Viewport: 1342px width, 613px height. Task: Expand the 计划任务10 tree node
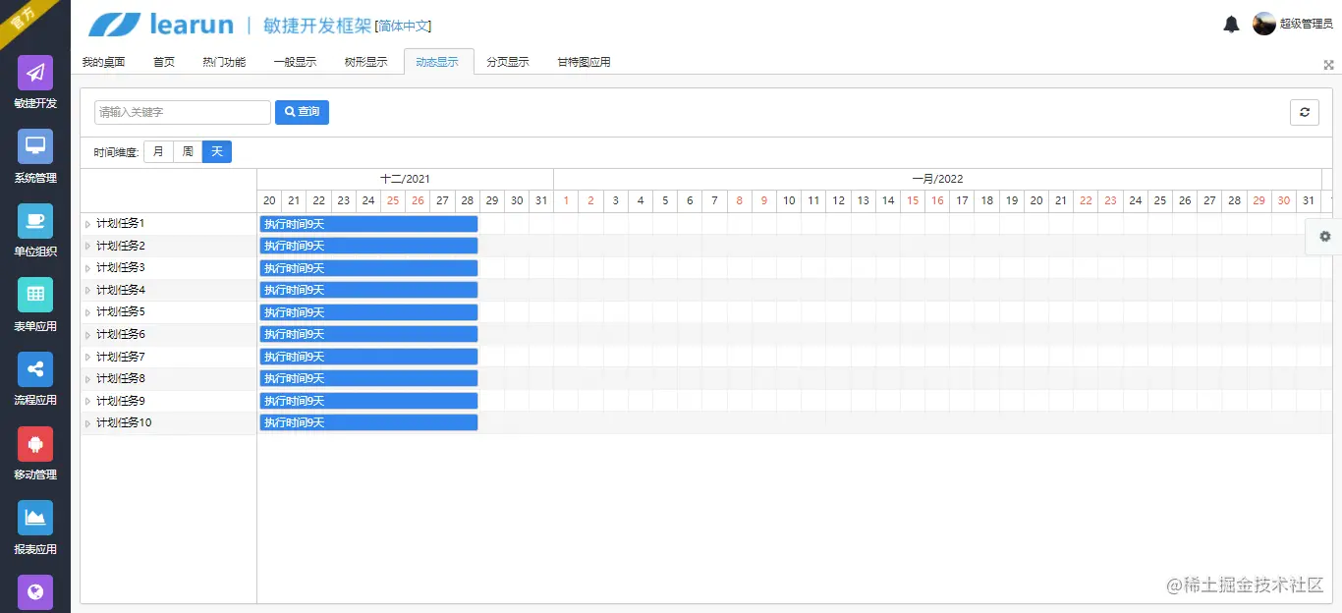click(x=89, y=422)
